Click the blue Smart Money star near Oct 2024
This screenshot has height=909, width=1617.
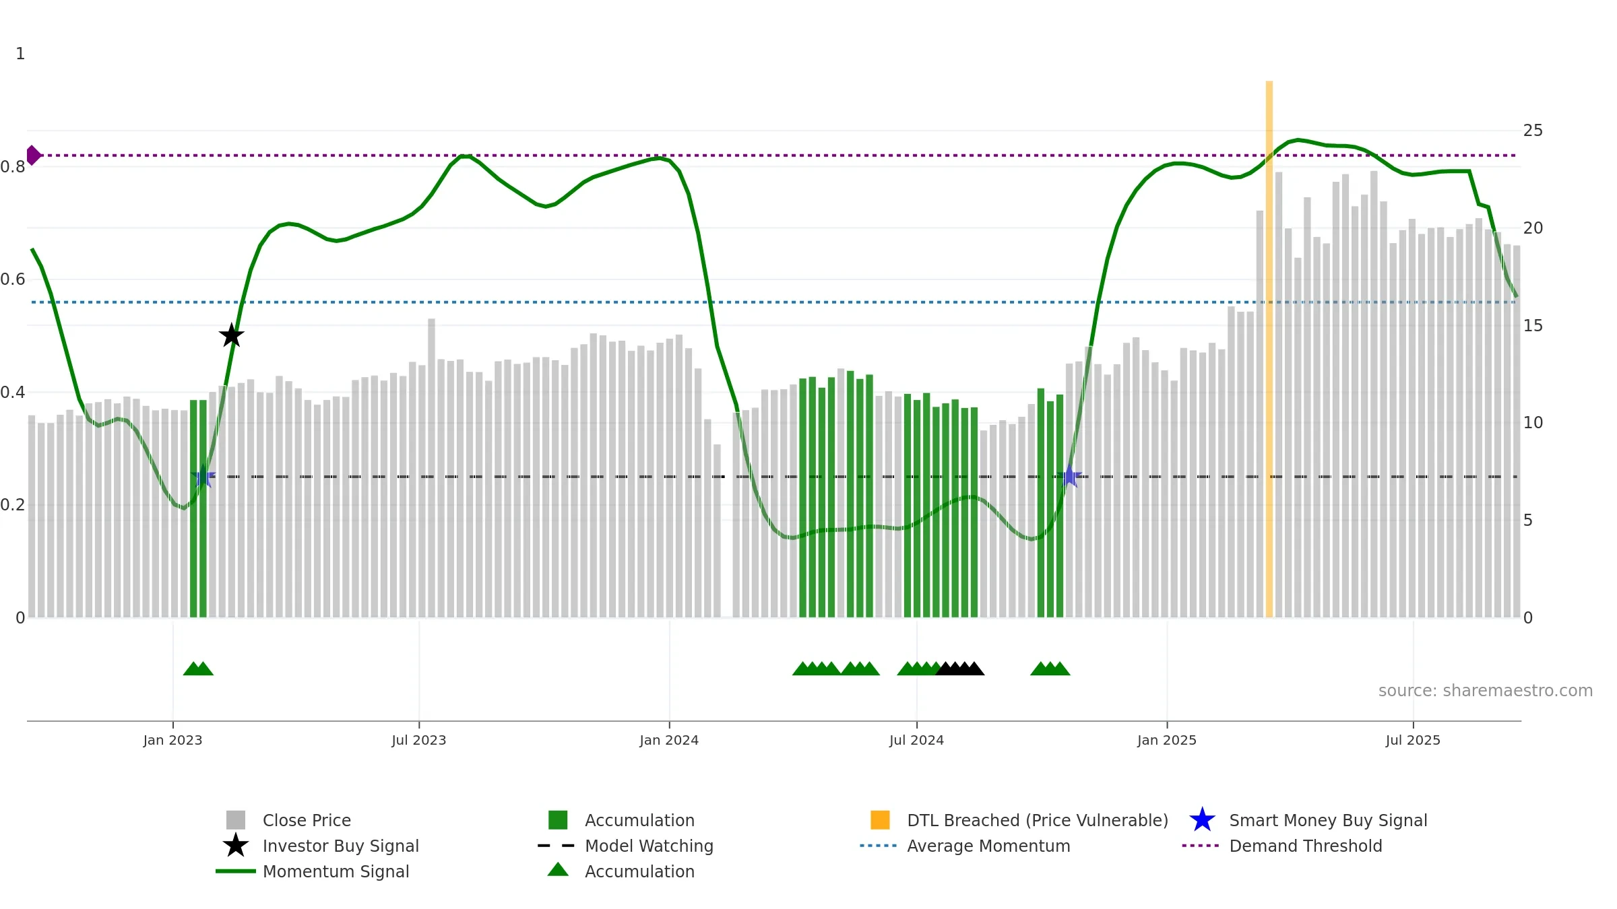(1069, 476)
